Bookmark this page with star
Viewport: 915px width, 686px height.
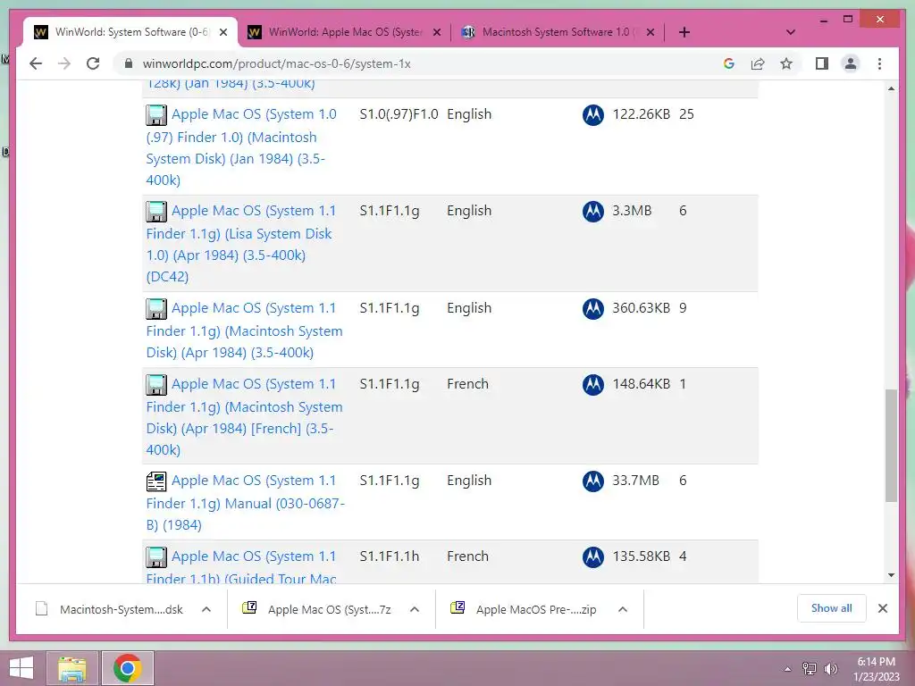(x=786, y=63)
